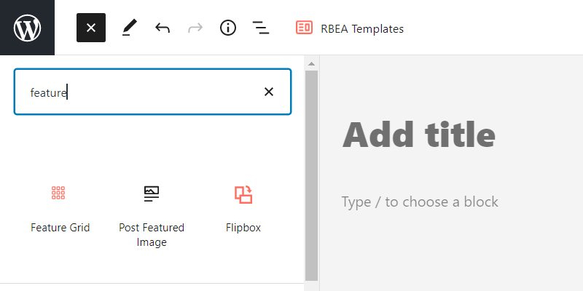The image size is (583, 291).
Task: Select the Tools pencil icon
Action: (x=129, y=28)
